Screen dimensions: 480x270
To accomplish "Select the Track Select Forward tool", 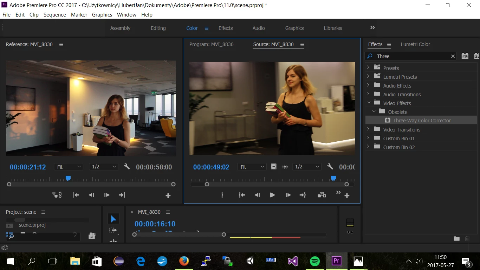I will [x=113, y=230].
